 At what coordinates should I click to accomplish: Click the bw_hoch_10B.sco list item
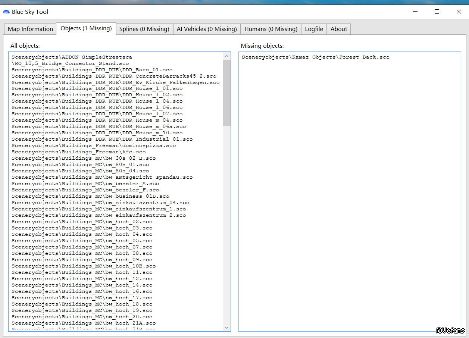[x=84, y=266]
